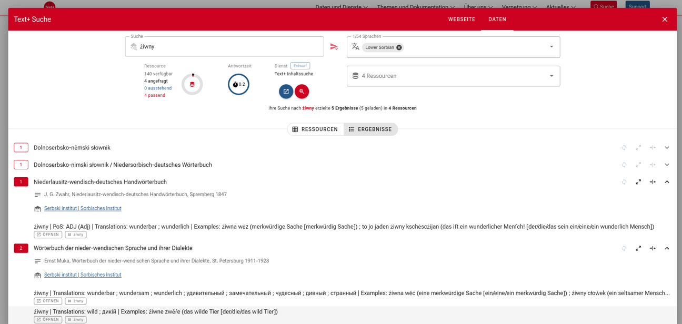This screenshot has height=324, width=682.
Task: Switch to the ERGEBNISSE tab
Action: click(370, 129)
